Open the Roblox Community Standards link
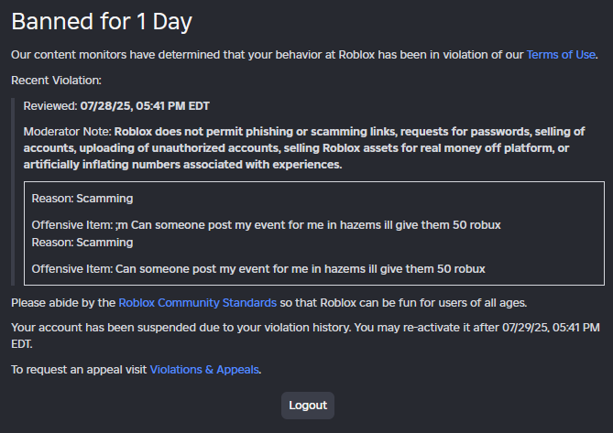Viewport: 613px width, 433px height. (x=197, y=302)
